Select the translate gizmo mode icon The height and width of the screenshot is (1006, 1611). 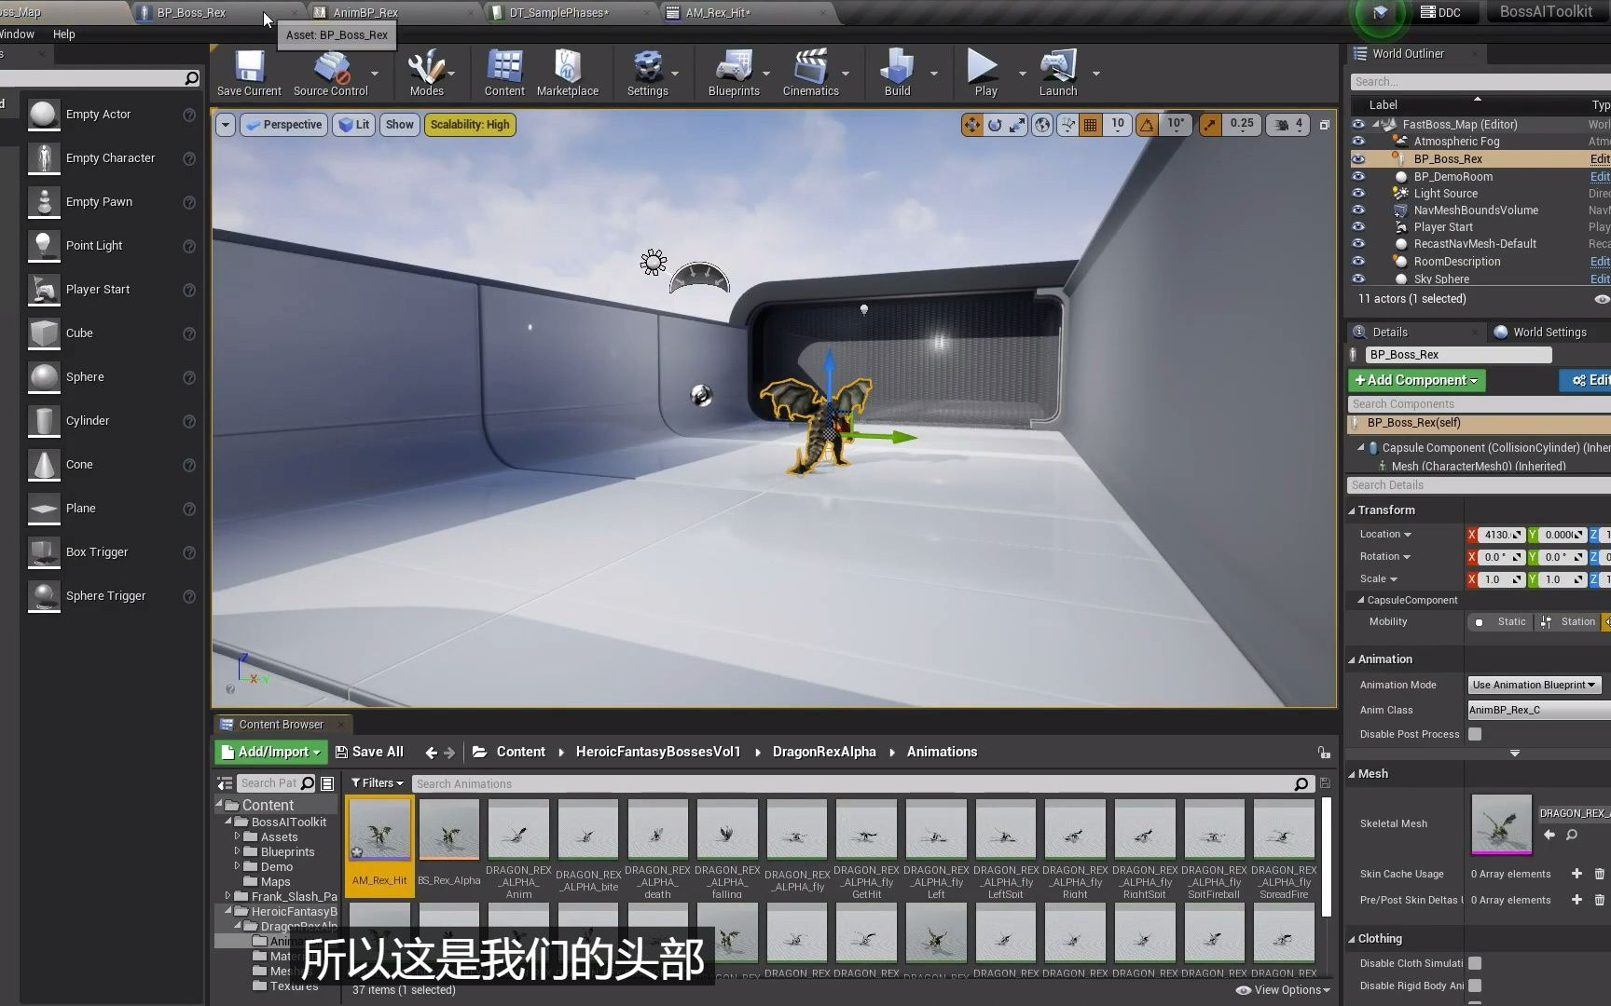[x=972, y=125]
